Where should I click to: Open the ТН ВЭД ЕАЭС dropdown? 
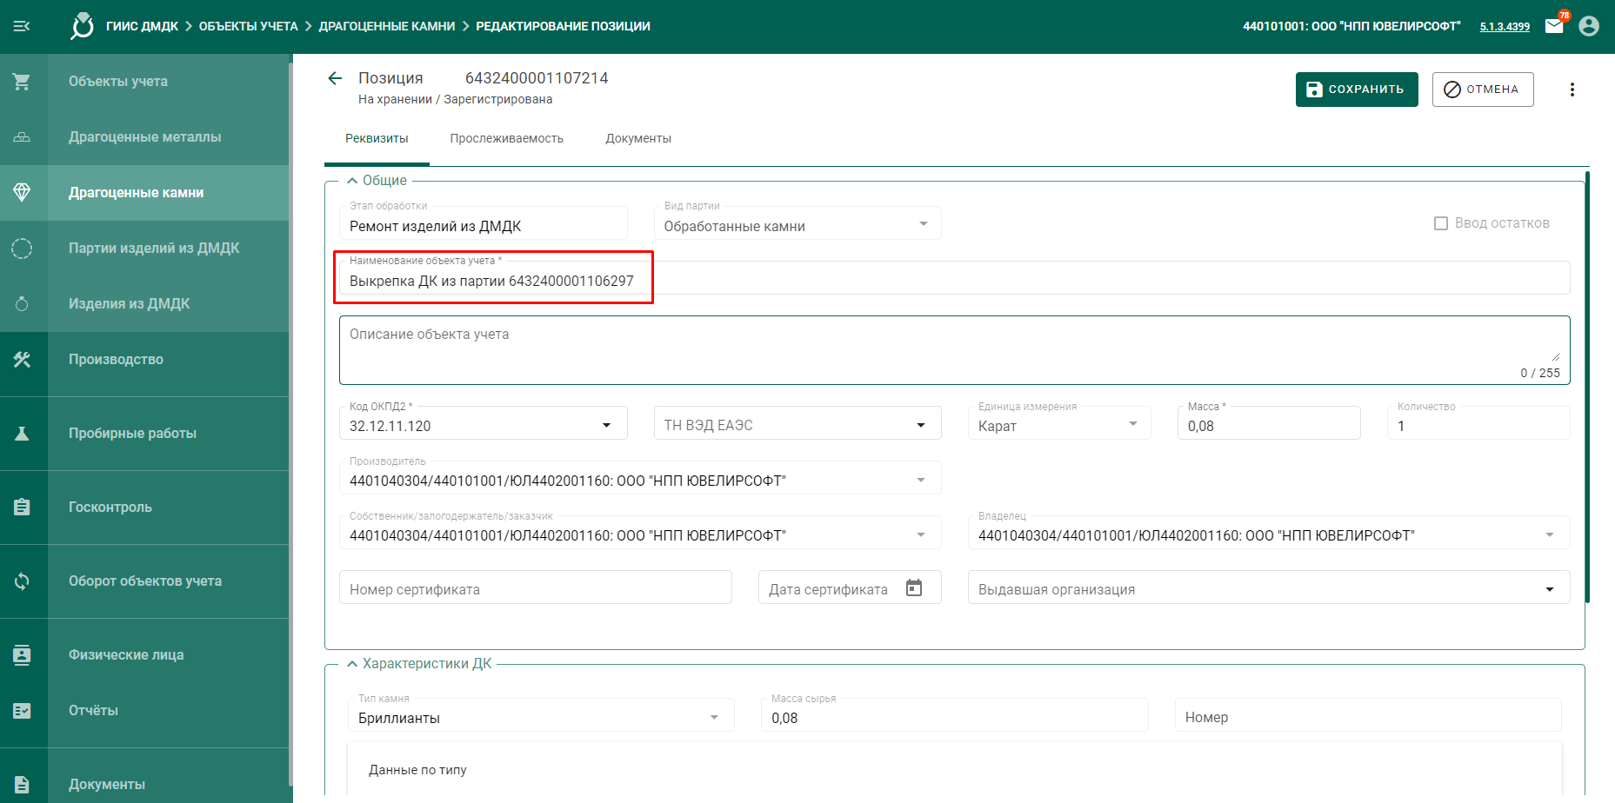[x=797, y=423]
